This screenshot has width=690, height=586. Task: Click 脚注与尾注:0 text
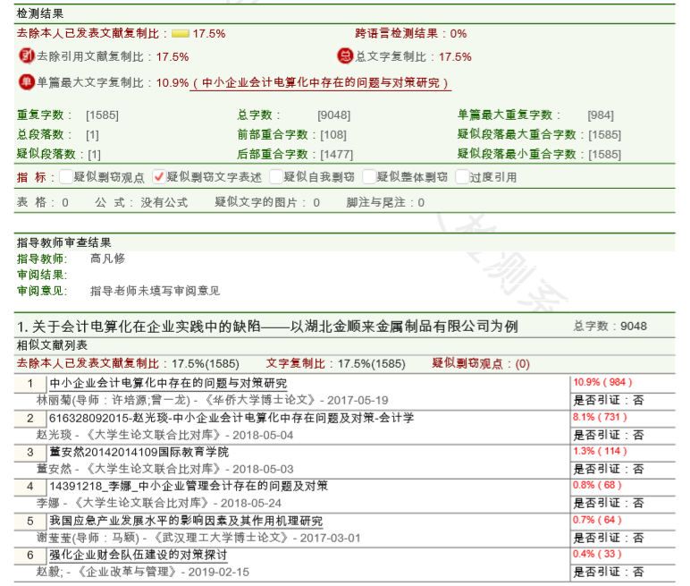point(385,202)
